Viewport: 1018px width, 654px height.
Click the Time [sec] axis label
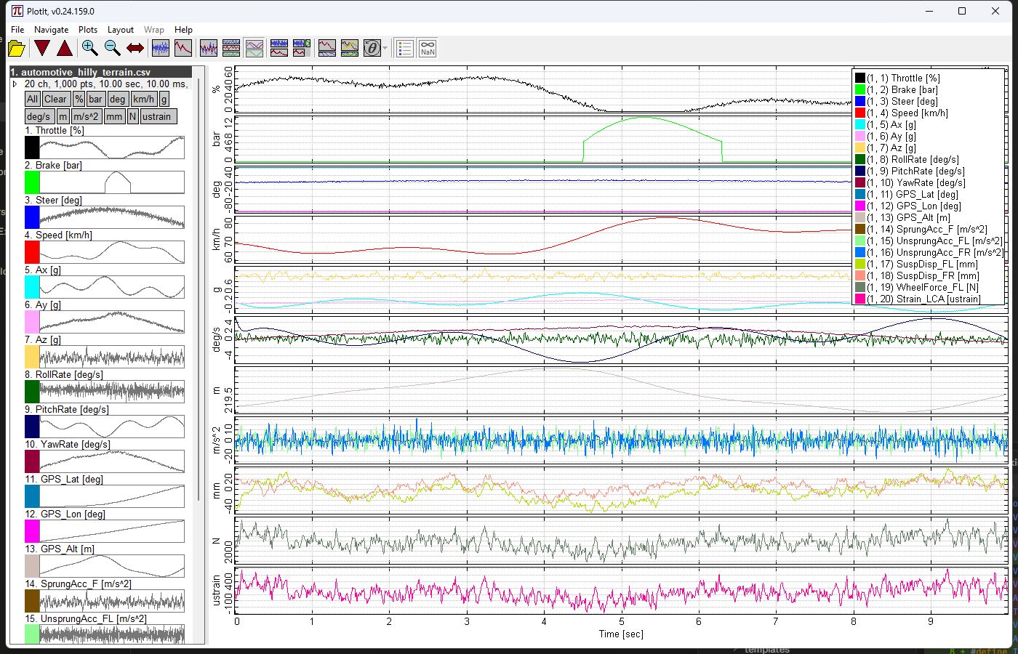pyautogui.click(x=621, y=634)
